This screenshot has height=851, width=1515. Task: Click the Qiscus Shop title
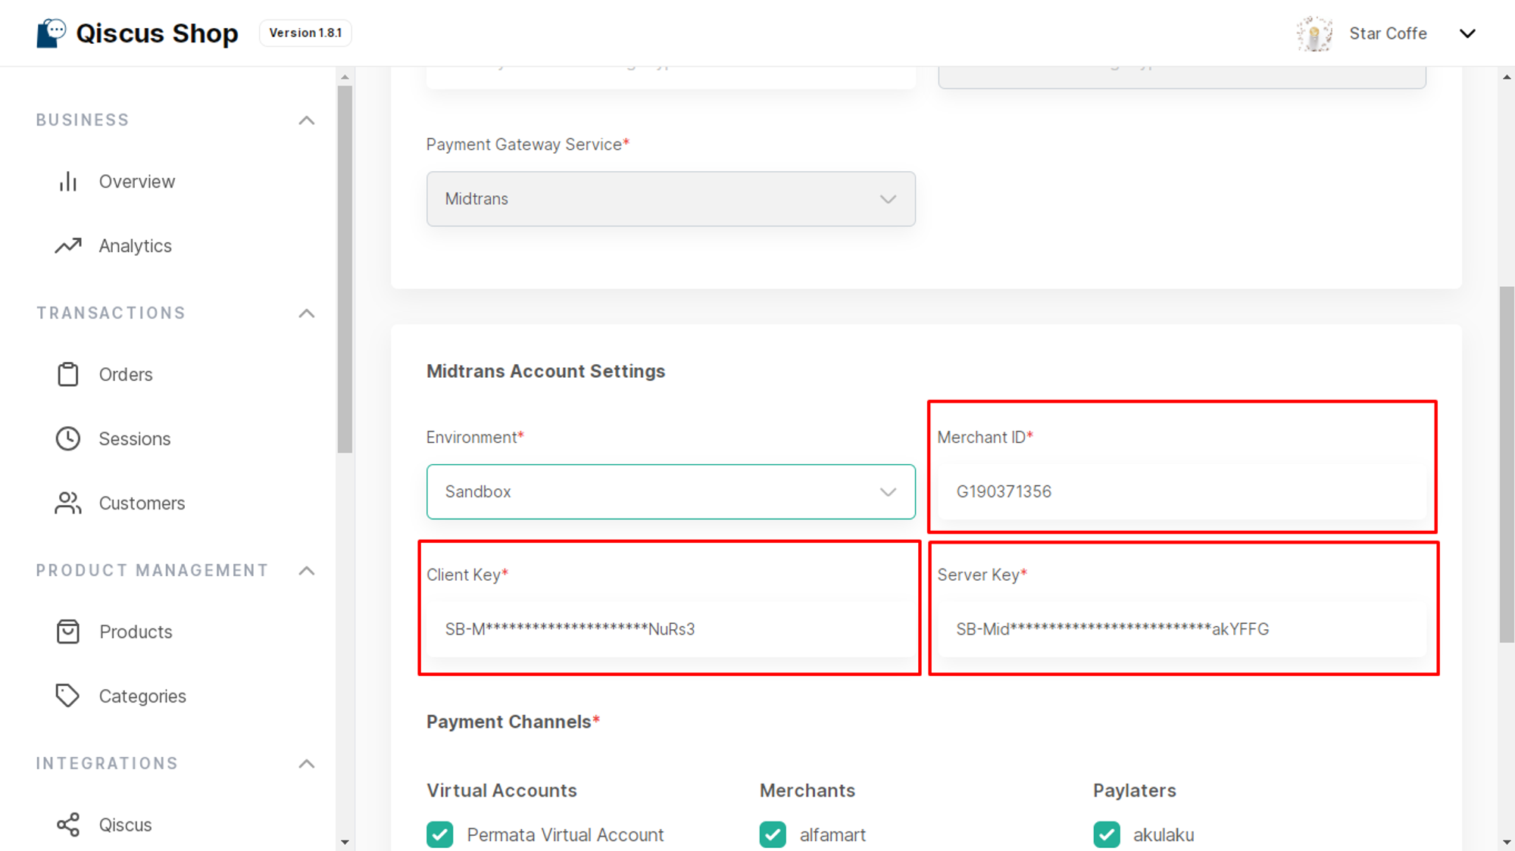[x=157, y=33]
